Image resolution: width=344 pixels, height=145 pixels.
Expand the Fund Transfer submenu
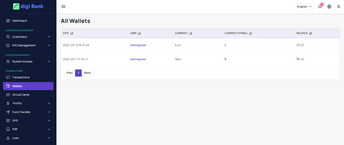[49, 112]
